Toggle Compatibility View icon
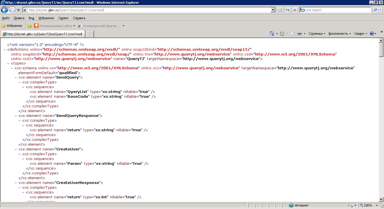Viewport: 384px width, 209px height. coord(280,10)
